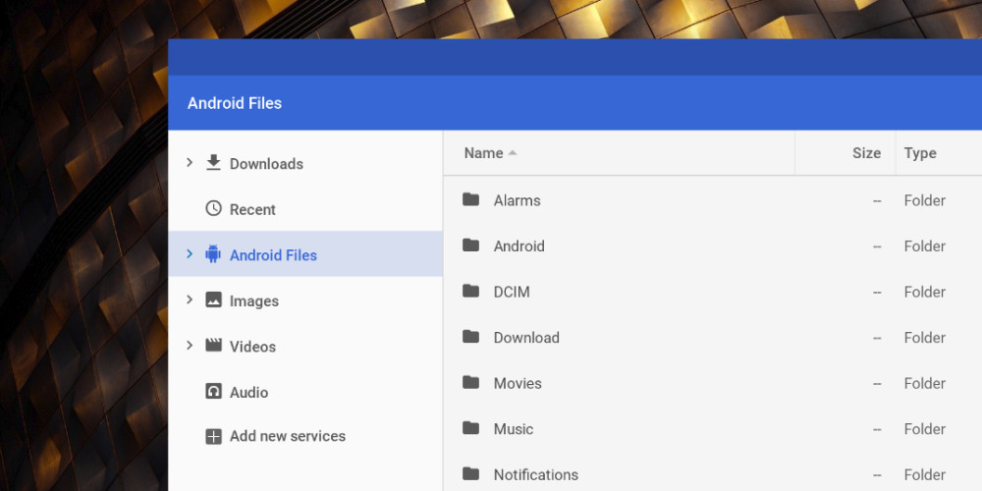Expand the Downloads tree chevron
Viewport: 982px width, 491px height.
(x=190, y=163)
